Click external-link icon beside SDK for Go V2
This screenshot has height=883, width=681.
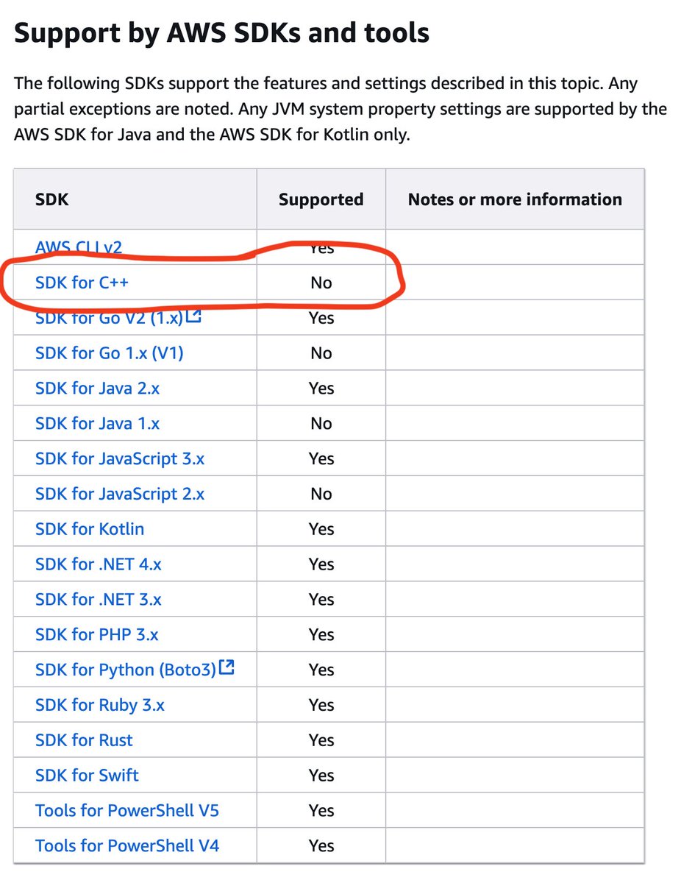194,316
